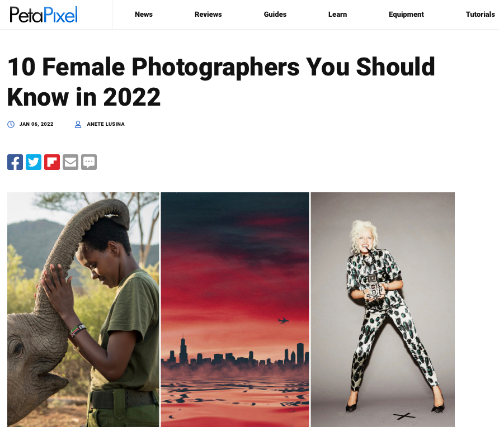Click the clock icon beside date
Image resolution: width=499 pixels, height=436 pixels.
click(11, 124)
